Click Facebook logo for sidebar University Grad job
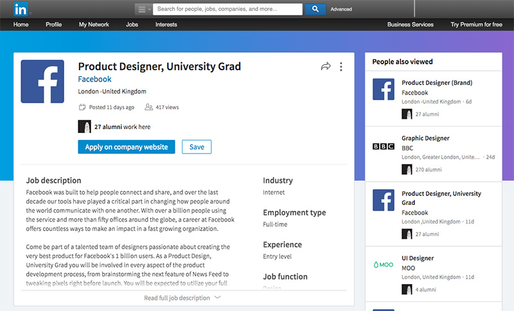This screenshot has height=311, width=514. coord(383,200)
